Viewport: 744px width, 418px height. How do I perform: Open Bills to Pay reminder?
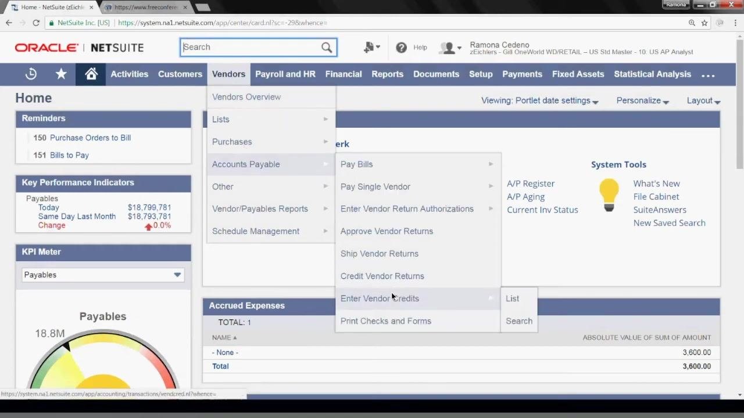[69, 155]
